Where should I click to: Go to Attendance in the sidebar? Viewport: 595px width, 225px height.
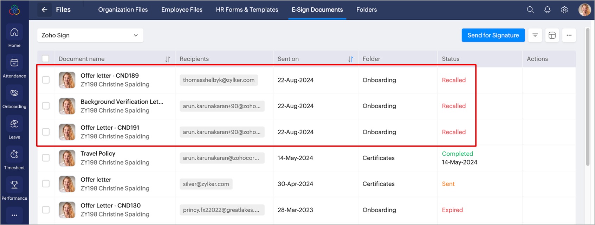(14, 63)
